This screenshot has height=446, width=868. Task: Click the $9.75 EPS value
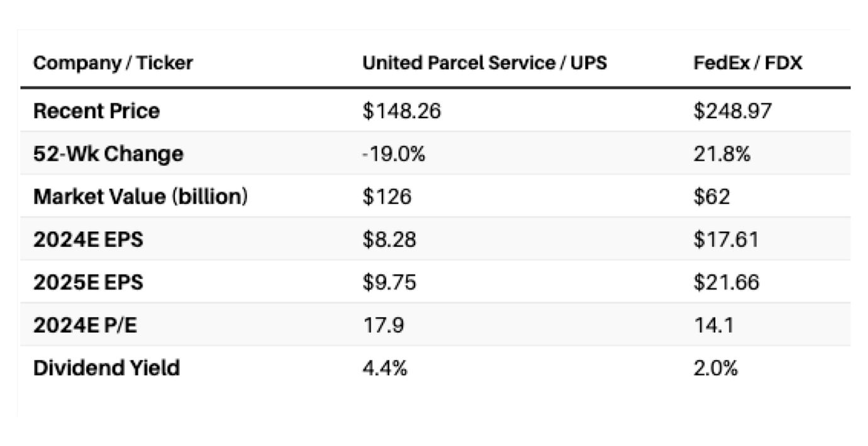(x=389, y=282)
